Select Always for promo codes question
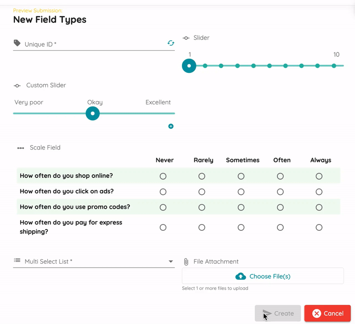This screenshot has height=324, width=355. (x=319, y=207)
